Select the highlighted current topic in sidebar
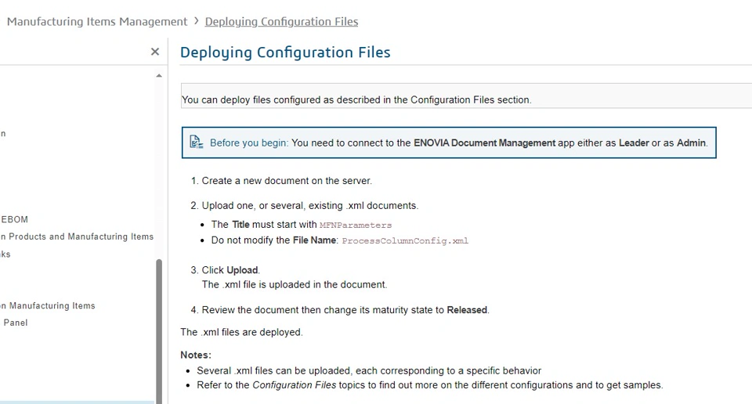 [78, 402]
